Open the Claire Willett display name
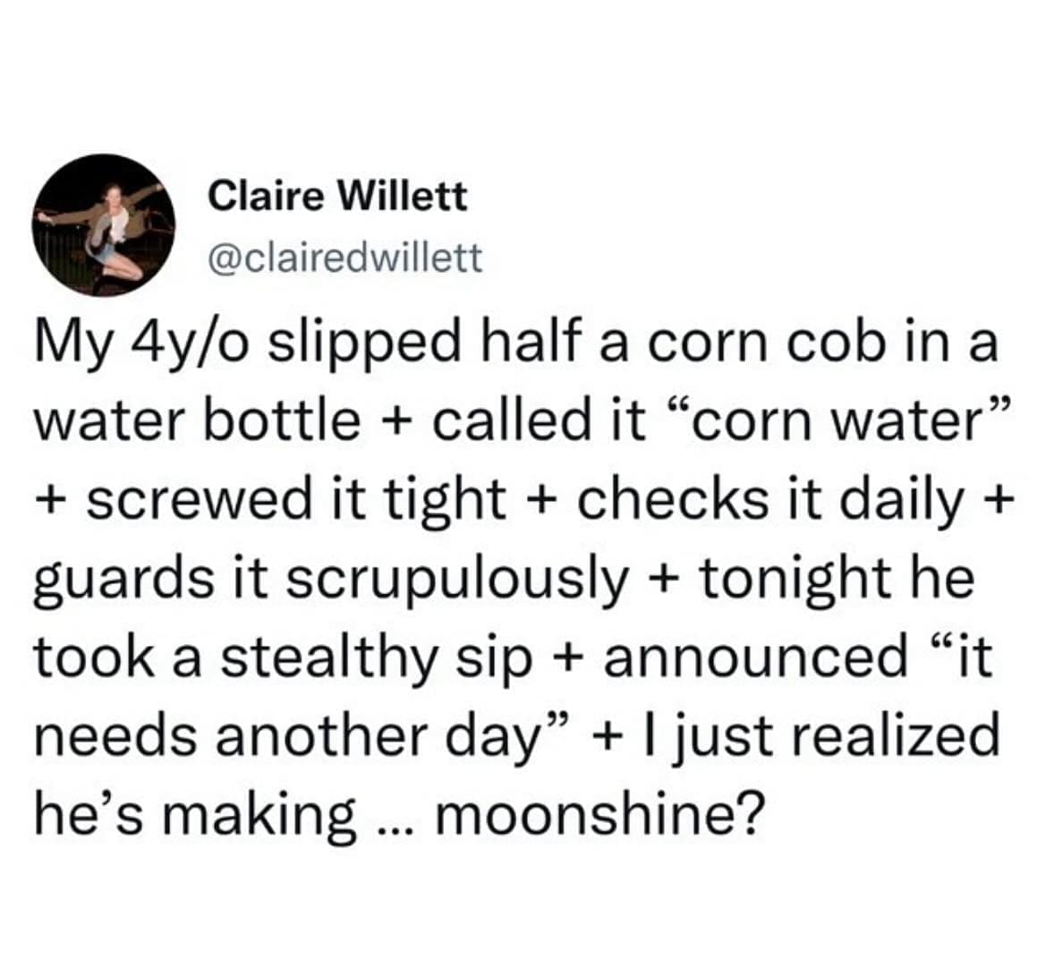Screen dimensions: 1054x975 (x=337, y=196)
